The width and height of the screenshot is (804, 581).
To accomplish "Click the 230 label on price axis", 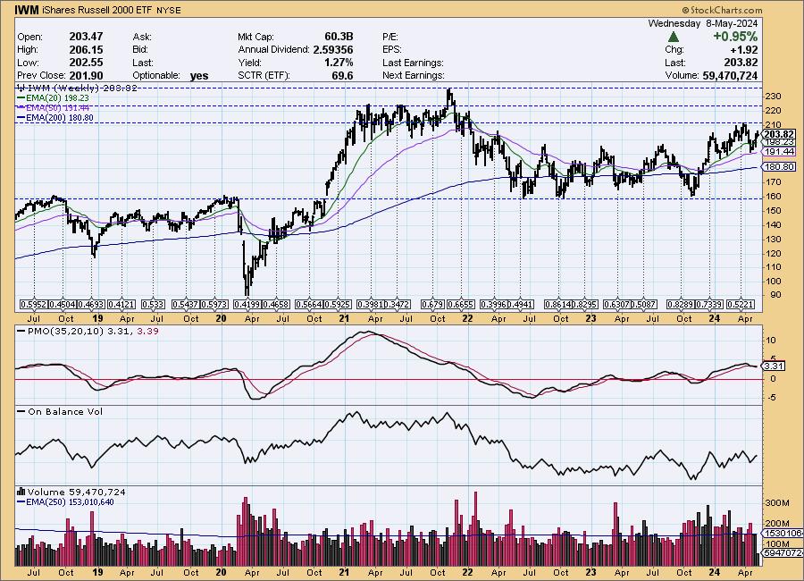I will [774, 97].
